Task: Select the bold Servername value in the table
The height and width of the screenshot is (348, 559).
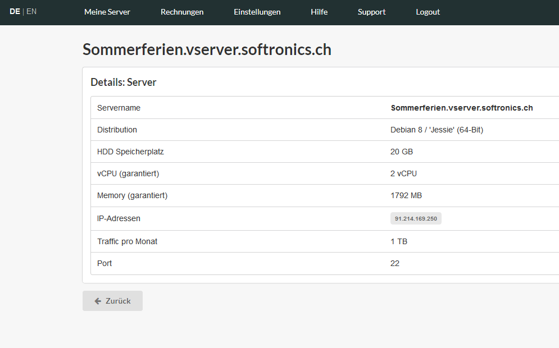Action: pyautogui.click(x=462, y=108)
